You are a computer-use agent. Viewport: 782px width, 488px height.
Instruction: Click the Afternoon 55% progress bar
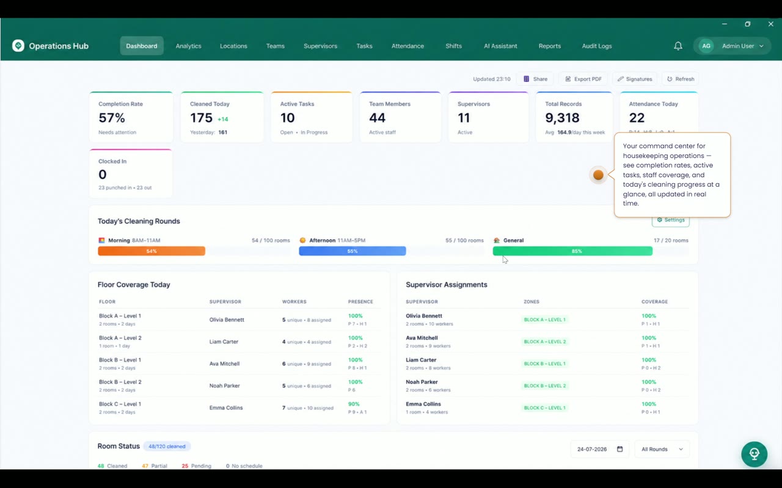click(353, 251)
